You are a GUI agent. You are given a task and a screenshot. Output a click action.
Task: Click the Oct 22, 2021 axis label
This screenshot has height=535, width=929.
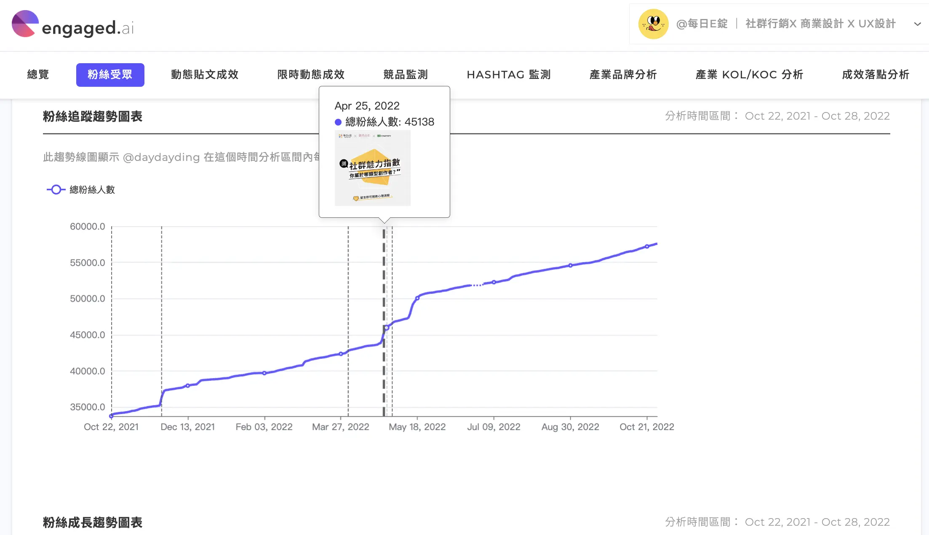click(x=111, y=427)
